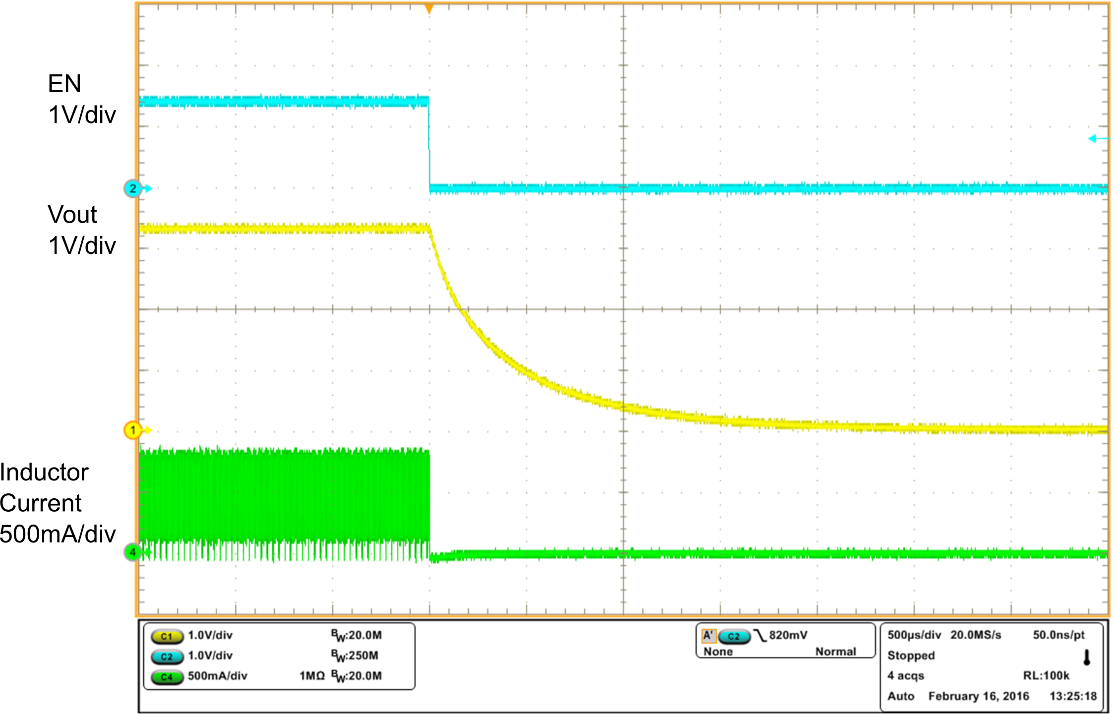Select the cyan channel 2 ground marker
1116x714 pixels.
(x=133, y=188)
